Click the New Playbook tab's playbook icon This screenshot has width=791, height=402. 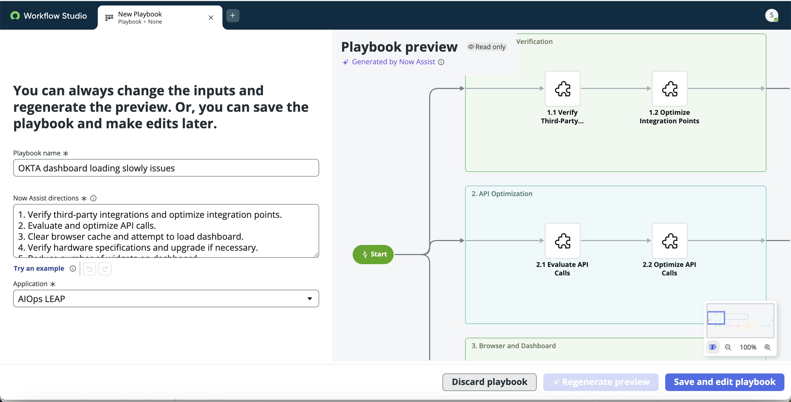109,18
